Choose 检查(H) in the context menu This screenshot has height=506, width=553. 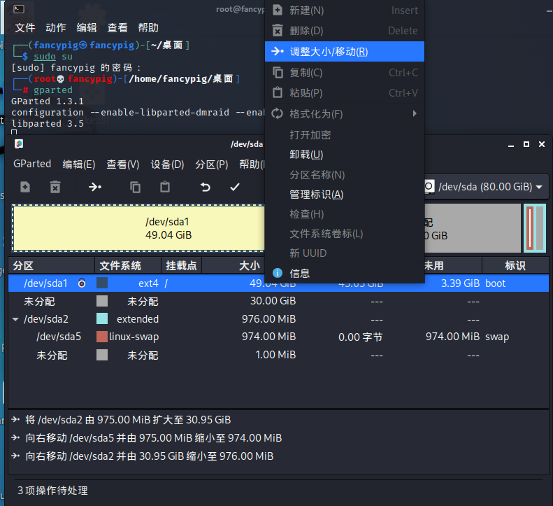point(345,214)
